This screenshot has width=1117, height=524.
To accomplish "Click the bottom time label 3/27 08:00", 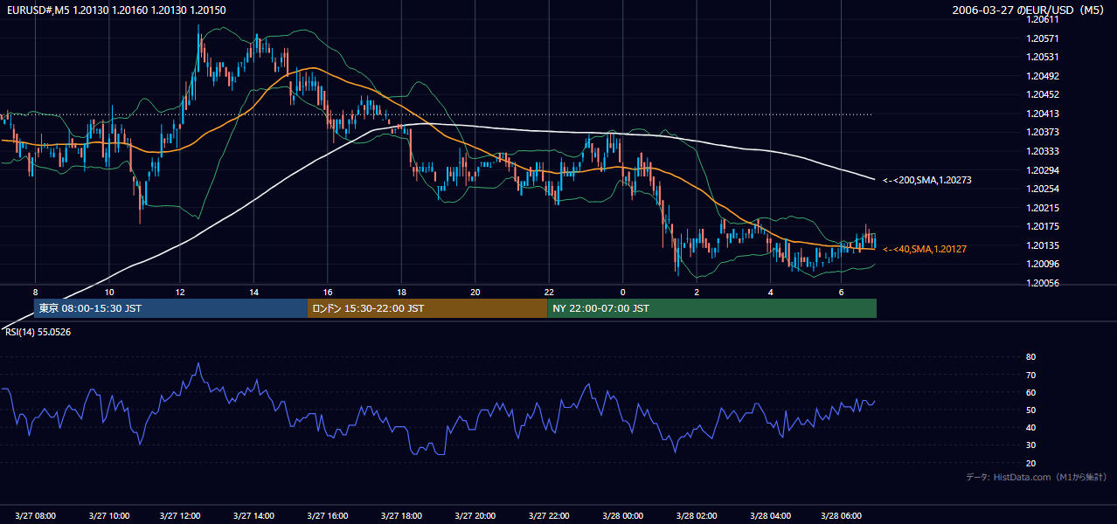I will [35, 515].
